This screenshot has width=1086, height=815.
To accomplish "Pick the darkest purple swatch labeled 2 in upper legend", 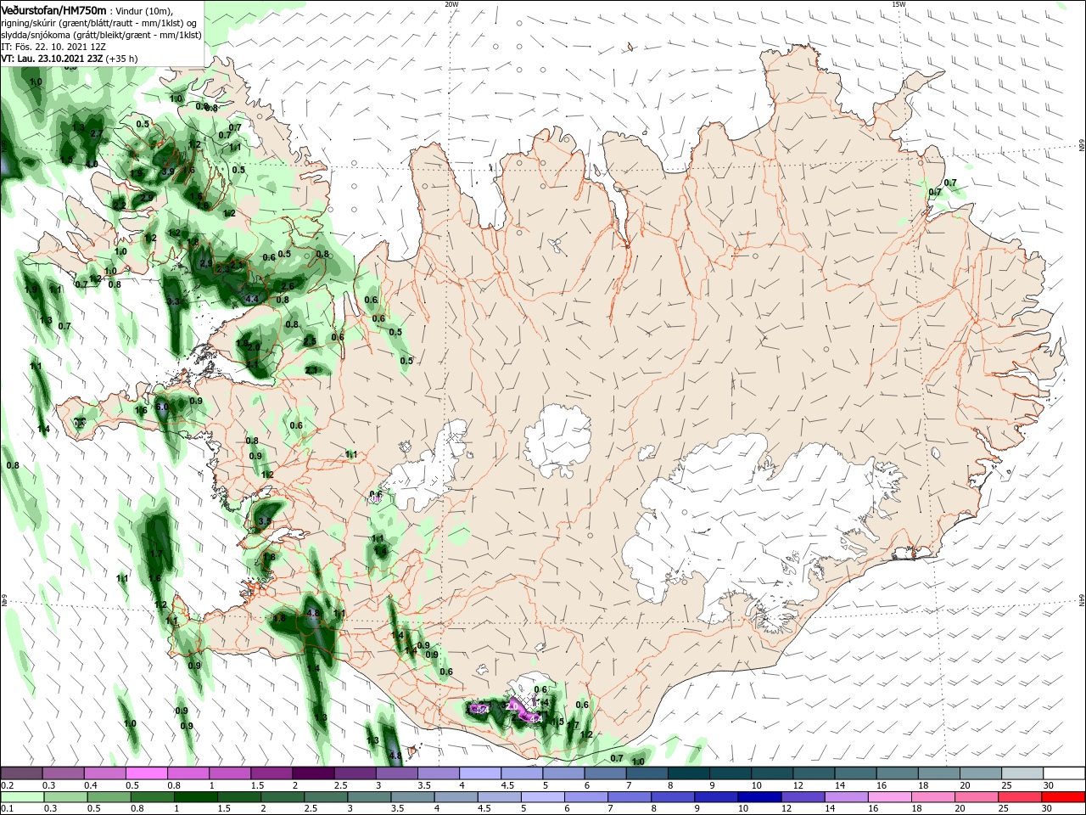I will point(312,773).
